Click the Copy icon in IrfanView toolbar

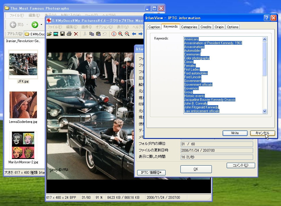92,34
